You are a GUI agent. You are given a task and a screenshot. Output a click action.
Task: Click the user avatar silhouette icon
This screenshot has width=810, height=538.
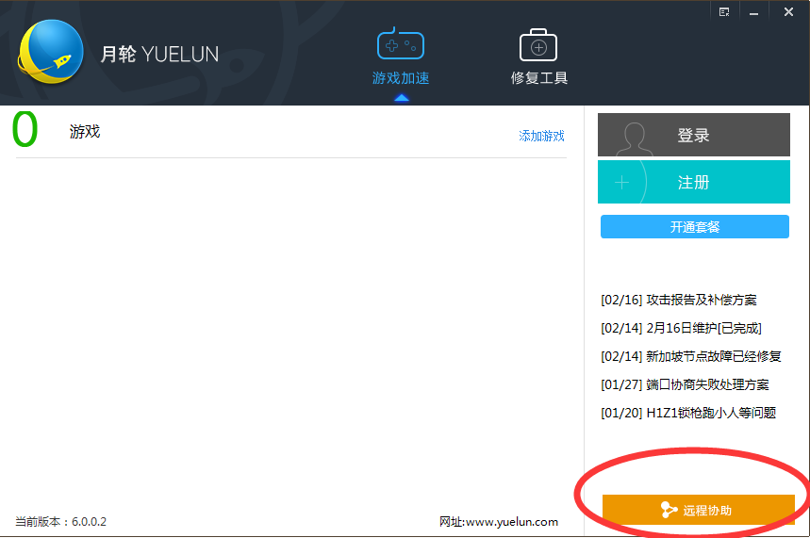click(x=635, y=138)
